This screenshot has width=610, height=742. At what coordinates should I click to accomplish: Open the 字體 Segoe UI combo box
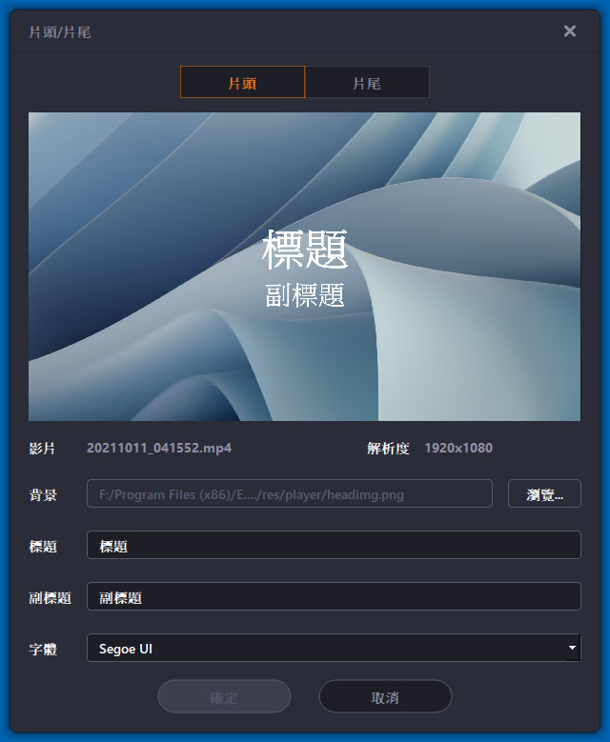[x=334, y=648]
